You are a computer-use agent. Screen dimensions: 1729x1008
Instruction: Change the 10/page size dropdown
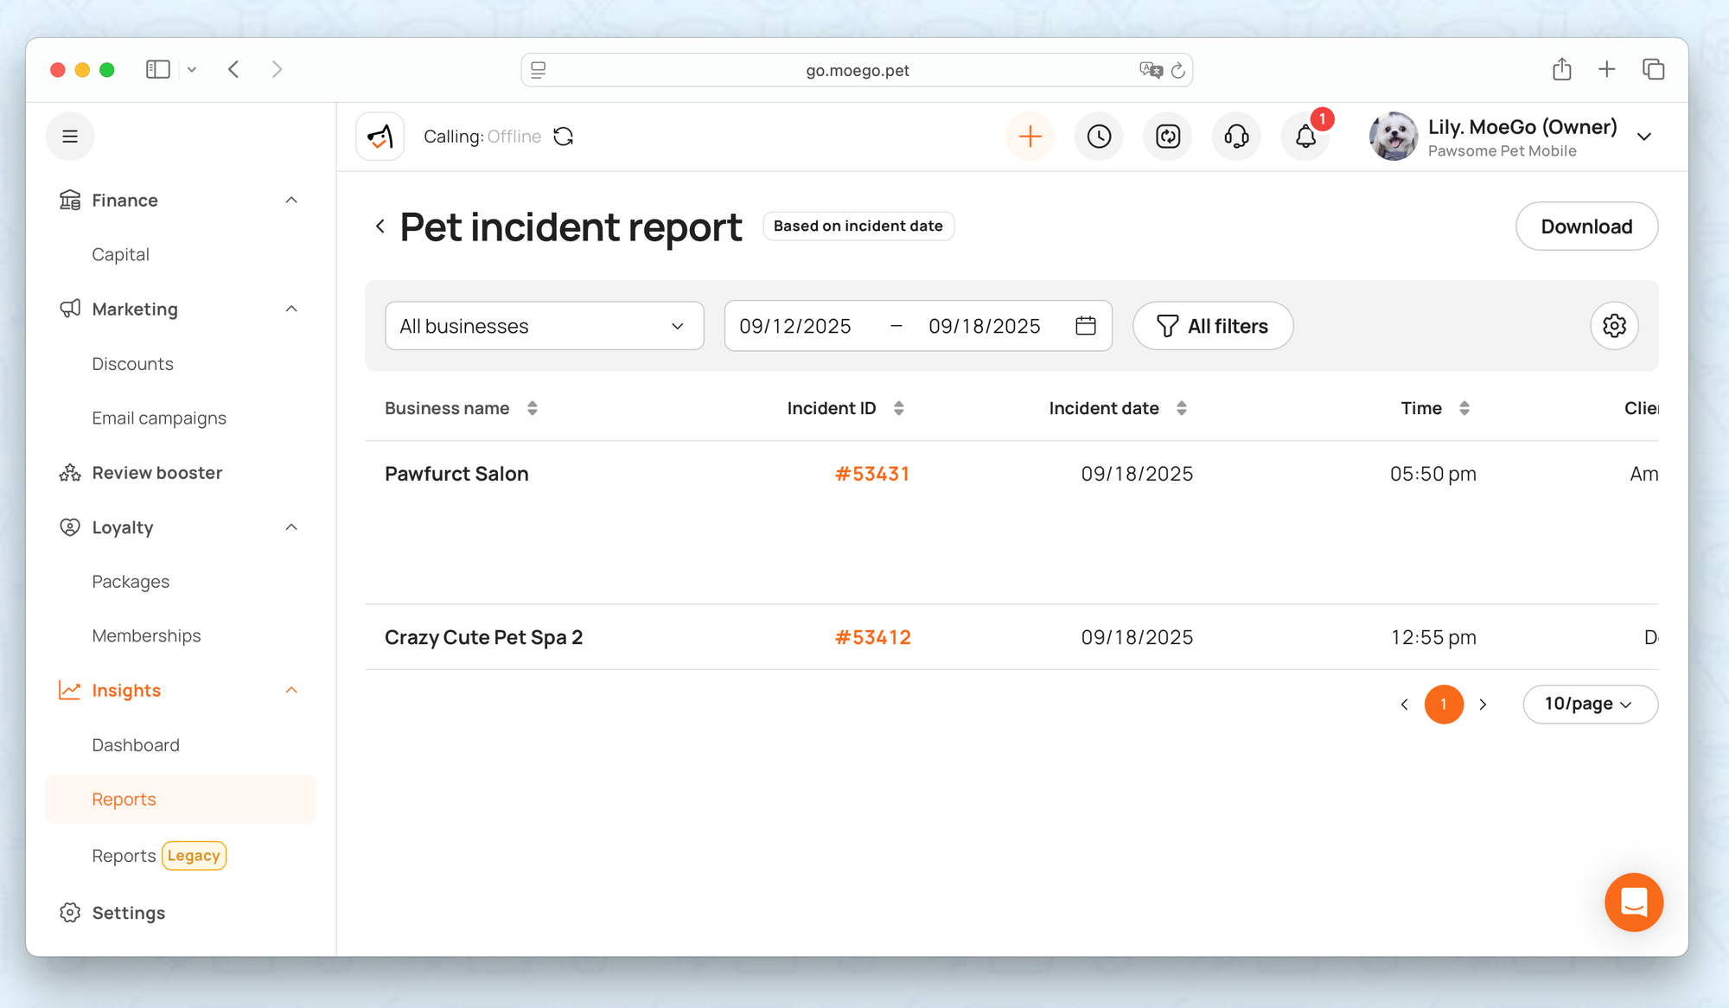click(1589, 704)
